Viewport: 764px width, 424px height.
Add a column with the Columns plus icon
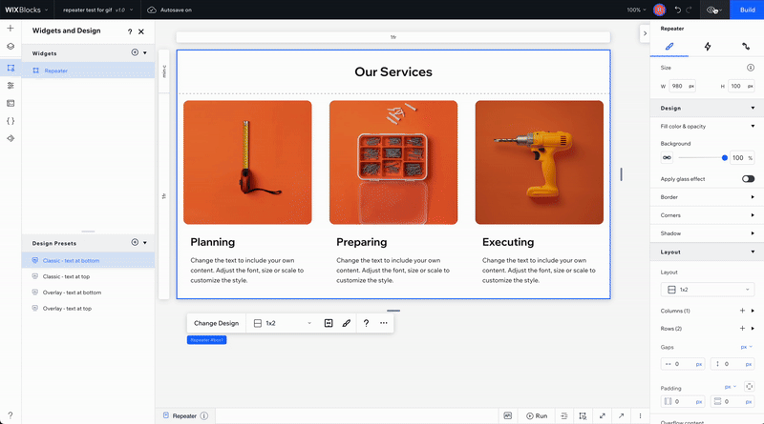[x=742, y=311]
